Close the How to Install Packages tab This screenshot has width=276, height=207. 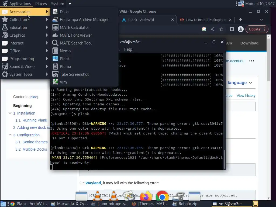point(230,20)
